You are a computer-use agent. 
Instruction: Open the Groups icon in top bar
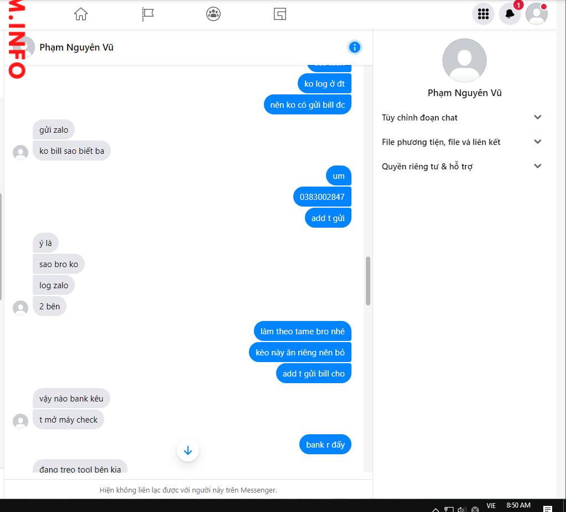pos(213,14)
